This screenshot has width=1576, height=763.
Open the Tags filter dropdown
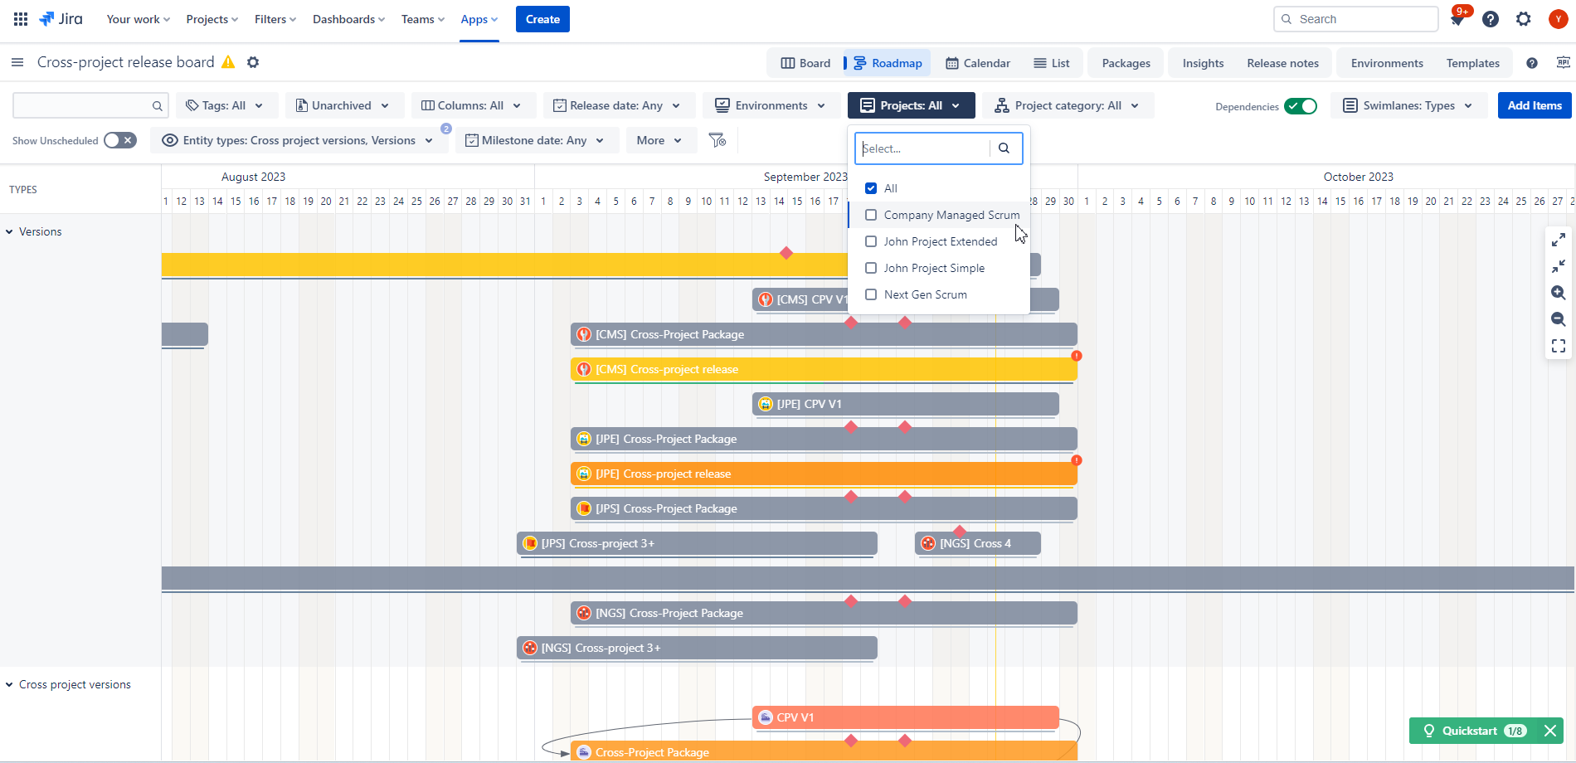[x=226, y=105]
